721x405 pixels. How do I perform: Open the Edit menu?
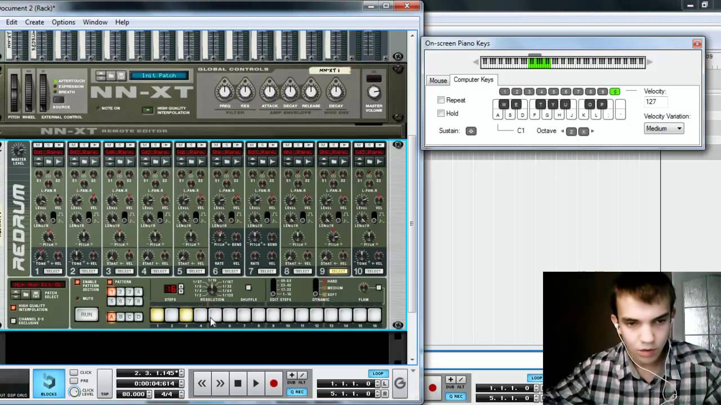(12, 22)
